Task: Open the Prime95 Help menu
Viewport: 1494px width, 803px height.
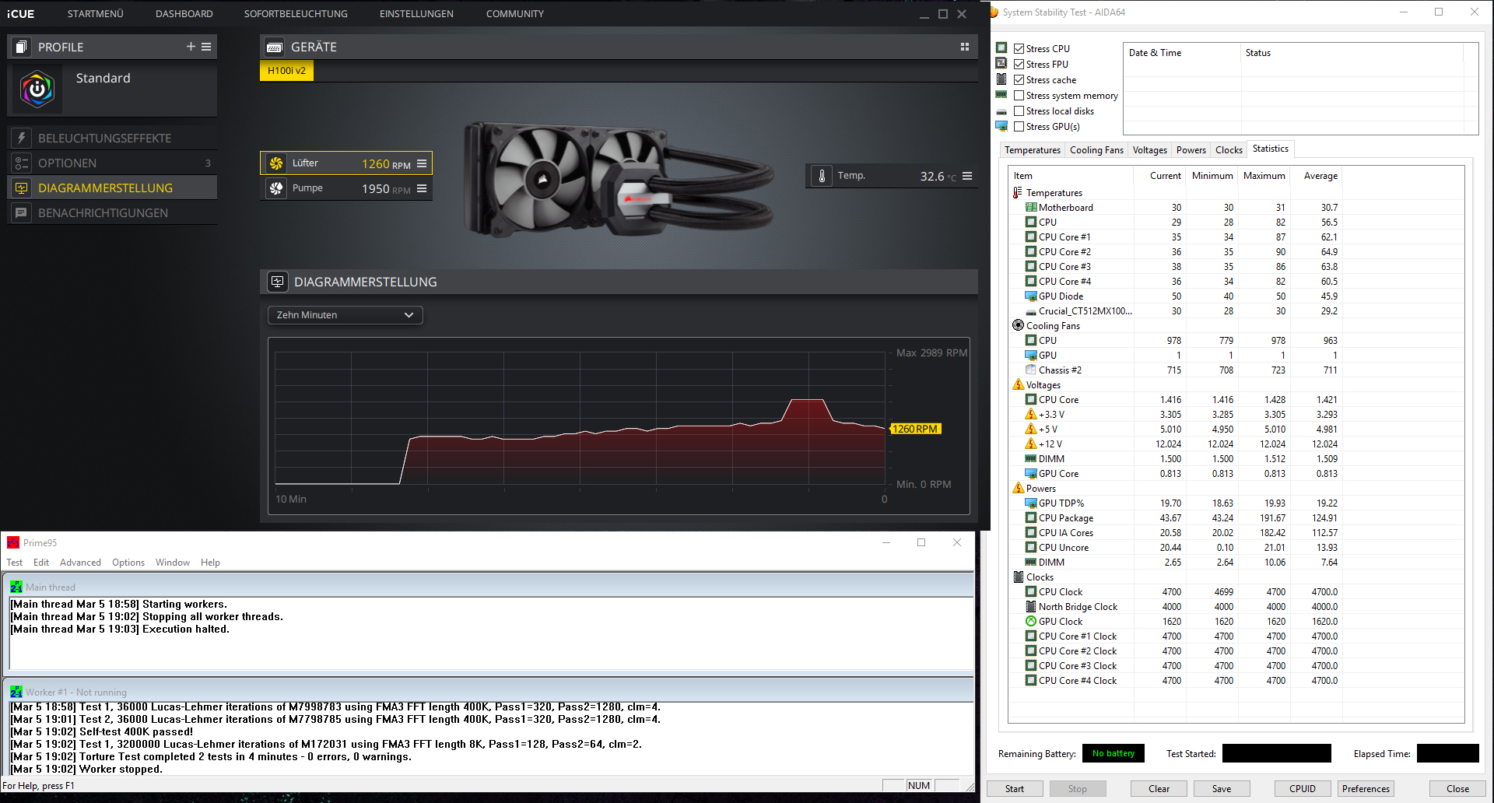Action: 210,563
